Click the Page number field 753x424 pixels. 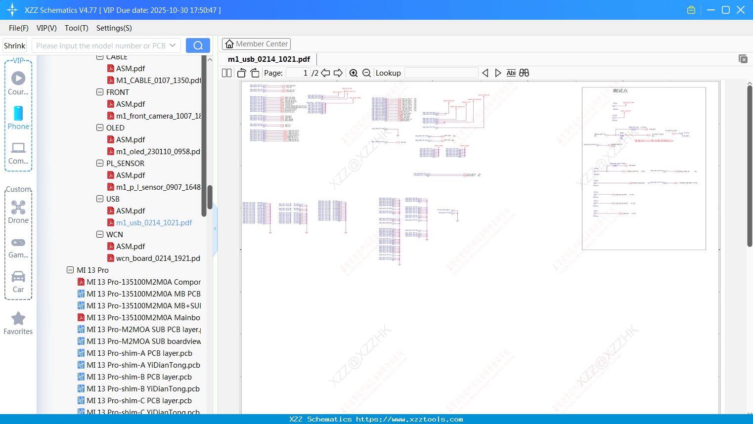[x=298, y=73]
